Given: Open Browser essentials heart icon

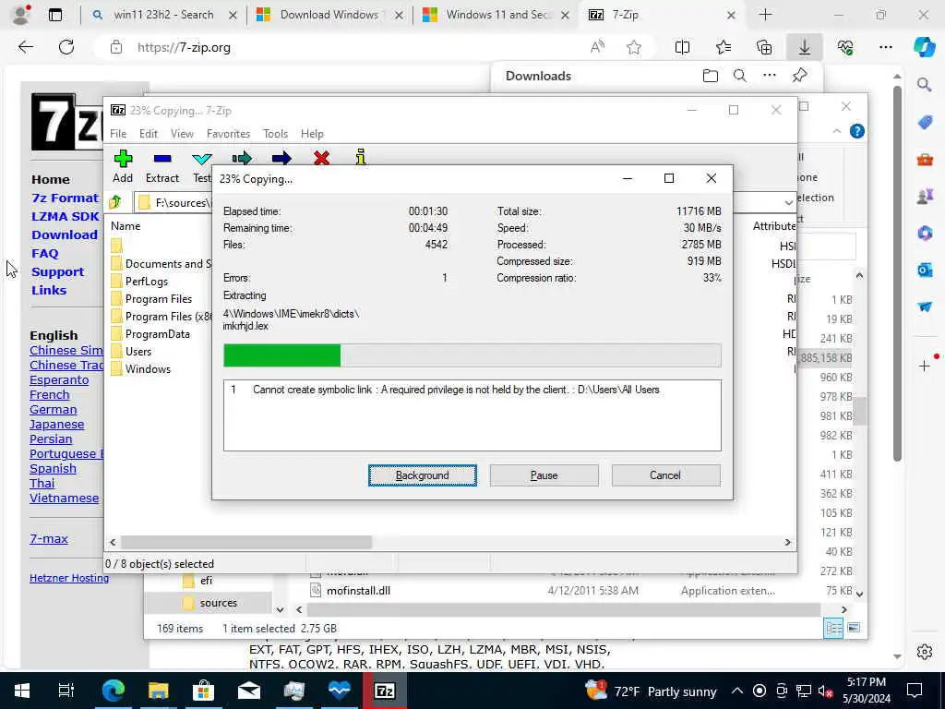Looking at the screenshot, I should click(845, 47).
